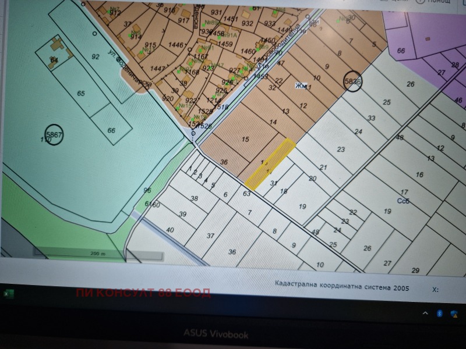The width and height of the screenshot is (466, 349).
Task: Open the Excel icon in the taskbar
Action: (8, 295)
